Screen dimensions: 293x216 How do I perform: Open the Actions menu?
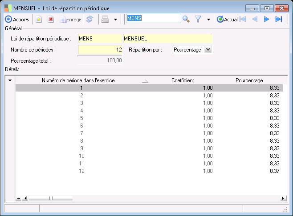coord(17,20)
